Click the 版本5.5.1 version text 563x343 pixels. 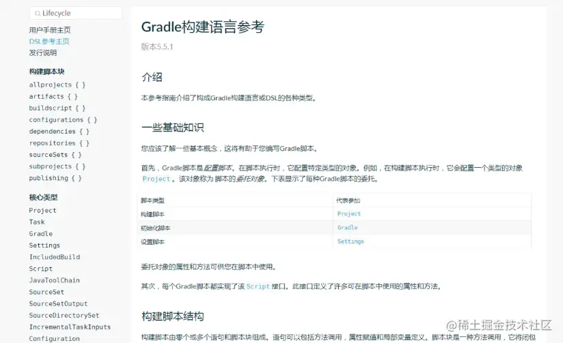point(157,46)
